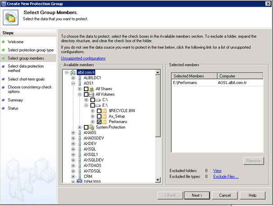
Task: Expand the All Shares node
Action: click(79, 89)
